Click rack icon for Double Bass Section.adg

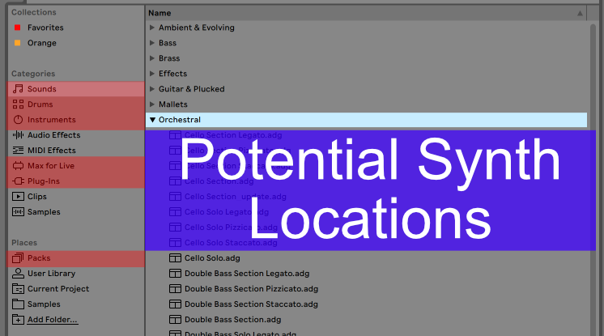click(x=175, y=320)
